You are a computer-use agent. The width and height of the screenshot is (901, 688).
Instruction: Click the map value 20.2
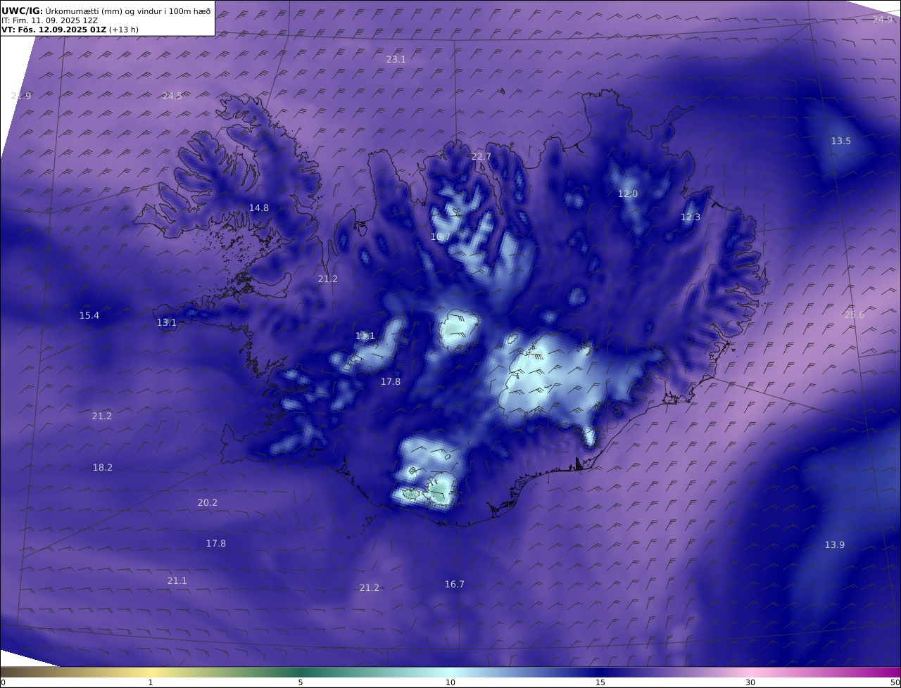pos(208,502)
